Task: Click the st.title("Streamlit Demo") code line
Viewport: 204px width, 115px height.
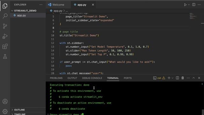Action: [x=79, y=35]
